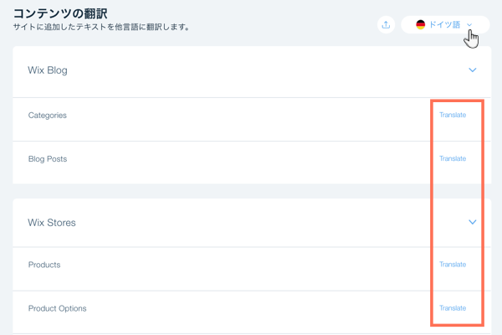Click the Products row label

pyautogui.click(x=44, y=265)
